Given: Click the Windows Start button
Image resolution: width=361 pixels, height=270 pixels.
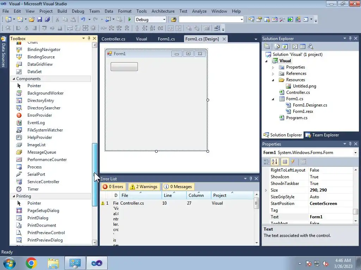Looking at the screenshot, I should point(10,263).
